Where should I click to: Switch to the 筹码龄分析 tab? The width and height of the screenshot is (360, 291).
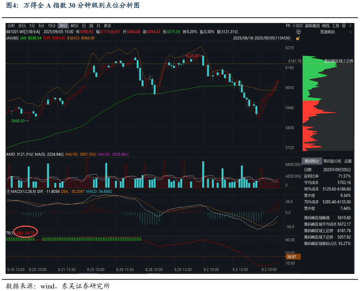point(332,161)
